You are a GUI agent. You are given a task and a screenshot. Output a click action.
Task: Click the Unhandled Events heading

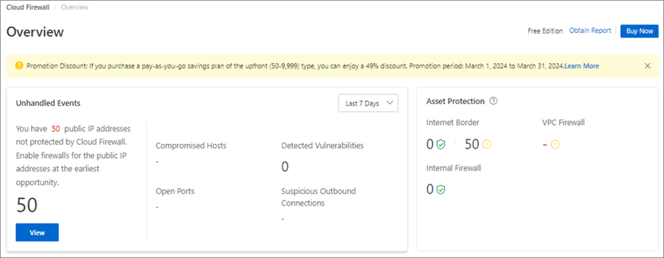[x=48, y=103]
